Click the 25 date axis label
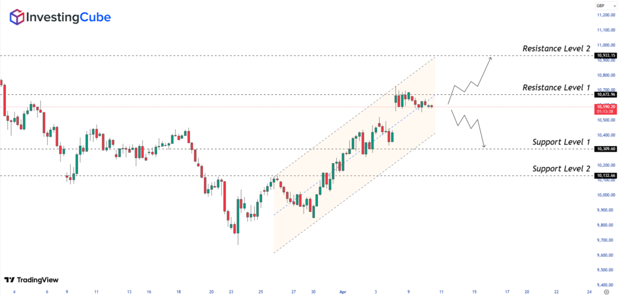 pos(261,291)
